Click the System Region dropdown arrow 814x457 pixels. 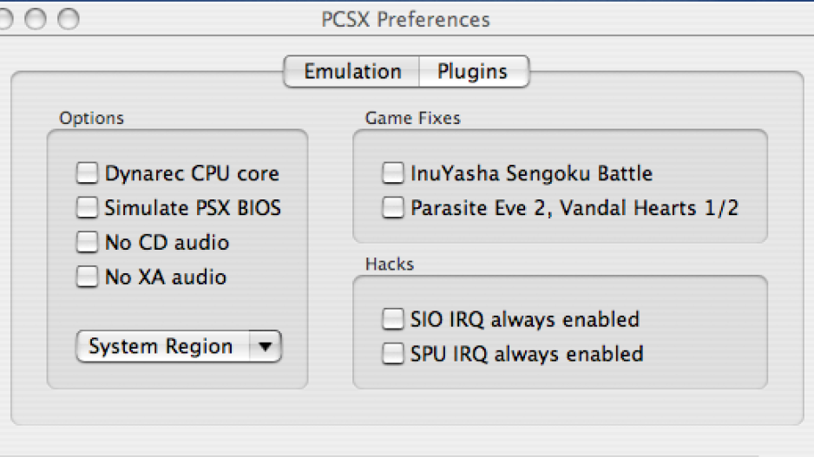(x=266, y=347)
